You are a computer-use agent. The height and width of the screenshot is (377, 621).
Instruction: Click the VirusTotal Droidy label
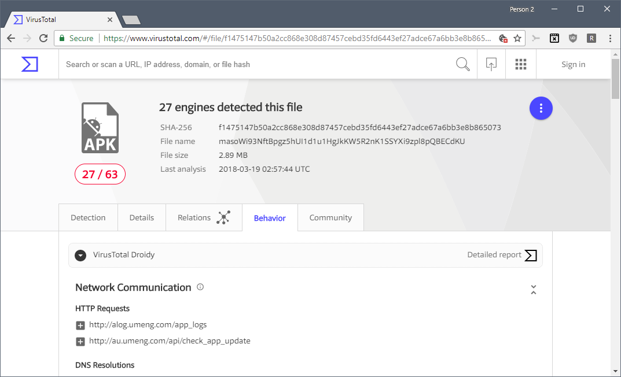click(x=124, y=255)
